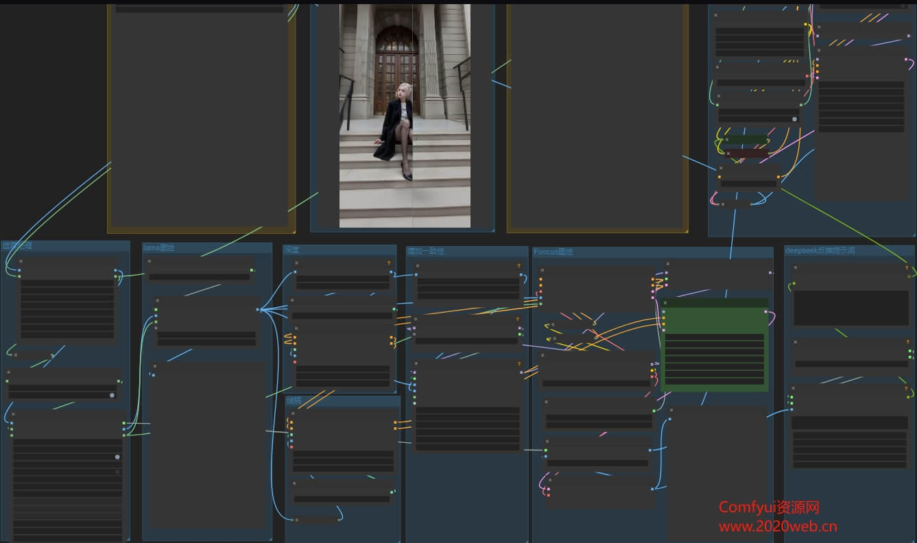Click the help badge on the first 增加一致性 node
The height and width of the screenshot is (543, 917).
(519, 265)
